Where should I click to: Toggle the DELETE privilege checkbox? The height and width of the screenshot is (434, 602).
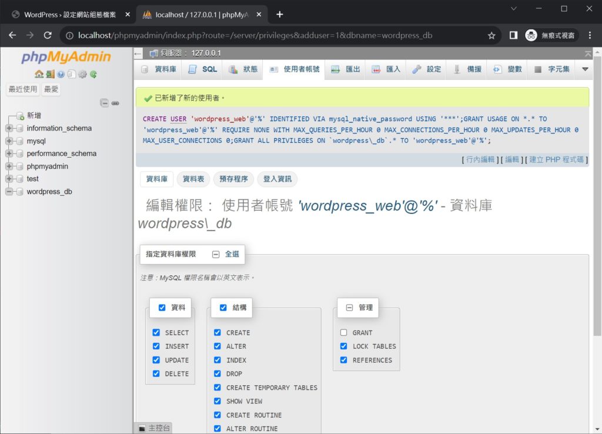[156, 373]
